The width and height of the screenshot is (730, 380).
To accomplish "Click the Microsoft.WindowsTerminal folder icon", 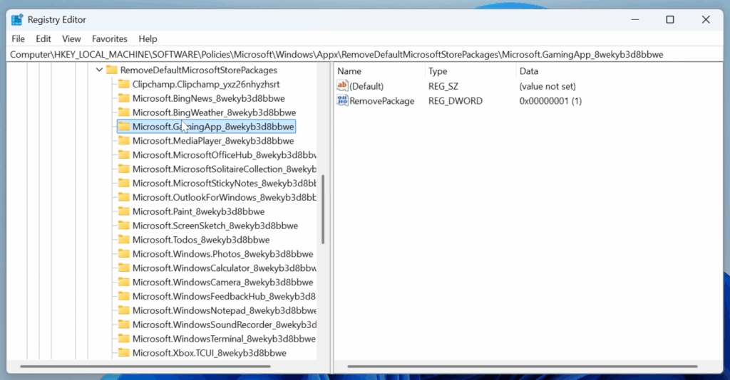I will pyautogui.click(x=123, y=339).
